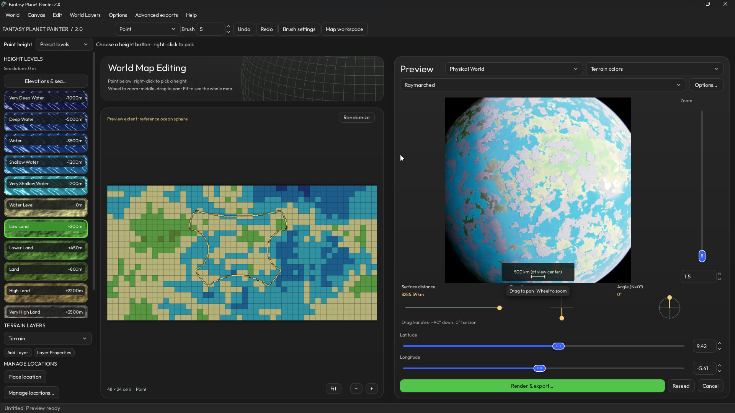Click the Longitude value field -5.41
735x413 pixels.
[704, 368]
